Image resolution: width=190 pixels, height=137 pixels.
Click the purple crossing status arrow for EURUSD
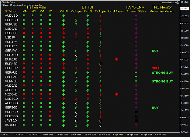click(x=136, y=20)
